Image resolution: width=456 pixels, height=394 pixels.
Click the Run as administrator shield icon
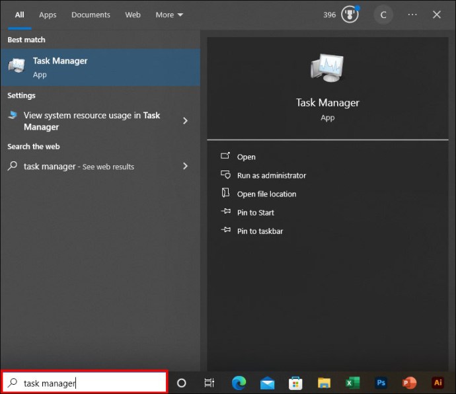225,175
